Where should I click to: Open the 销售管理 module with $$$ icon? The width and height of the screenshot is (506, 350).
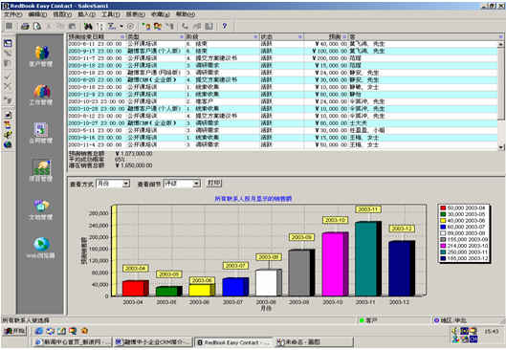click(41, 171)
